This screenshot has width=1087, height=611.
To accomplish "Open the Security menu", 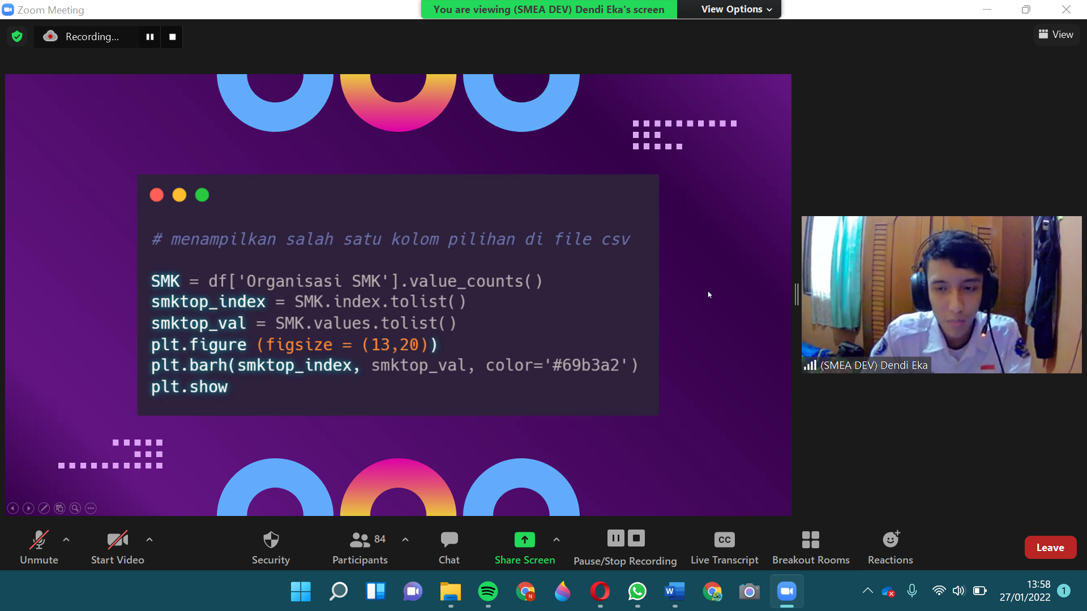I will [x=271, y=547].
